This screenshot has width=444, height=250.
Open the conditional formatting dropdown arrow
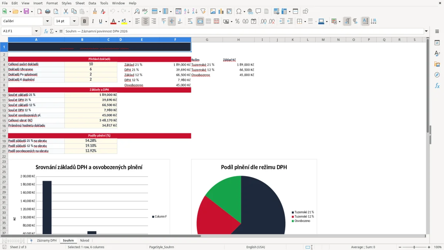point(339,21)
